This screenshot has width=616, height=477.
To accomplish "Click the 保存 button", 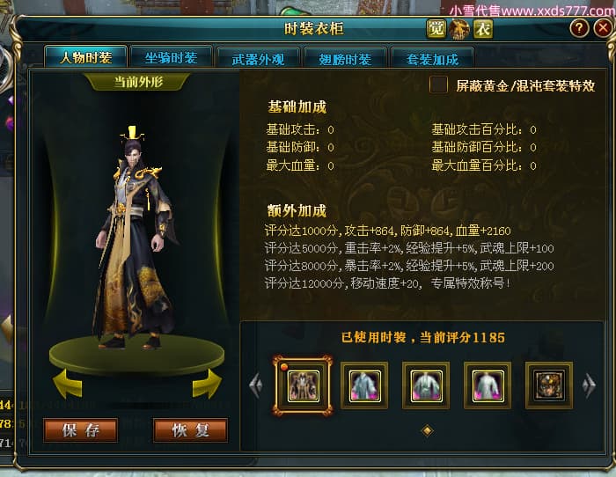I will coord(81,430).
